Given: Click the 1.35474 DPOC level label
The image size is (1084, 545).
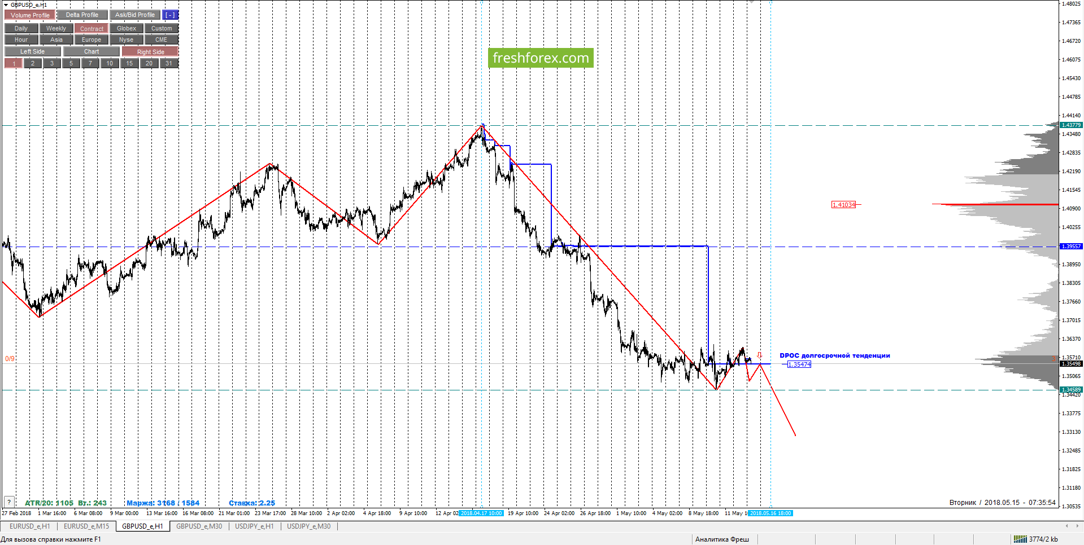Looking at the screenshot, I should coord(799,364).
